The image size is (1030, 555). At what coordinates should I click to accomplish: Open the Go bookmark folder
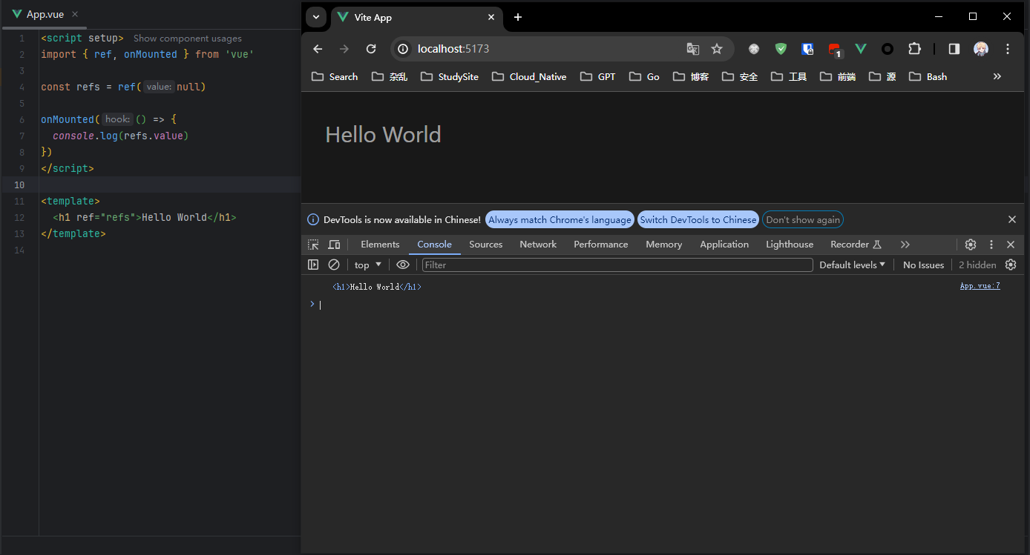click(644, 76)
